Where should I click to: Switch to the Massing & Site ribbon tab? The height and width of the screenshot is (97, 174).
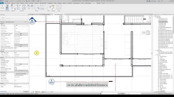pyautogui.click(x=43, y=3)
